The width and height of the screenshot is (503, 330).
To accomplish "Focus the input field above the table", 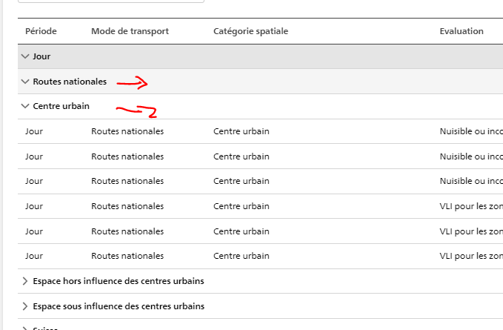I will 111,1.
